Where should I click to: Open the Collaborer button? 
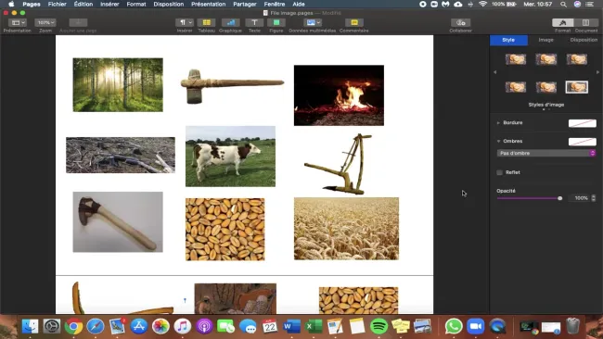460,22
